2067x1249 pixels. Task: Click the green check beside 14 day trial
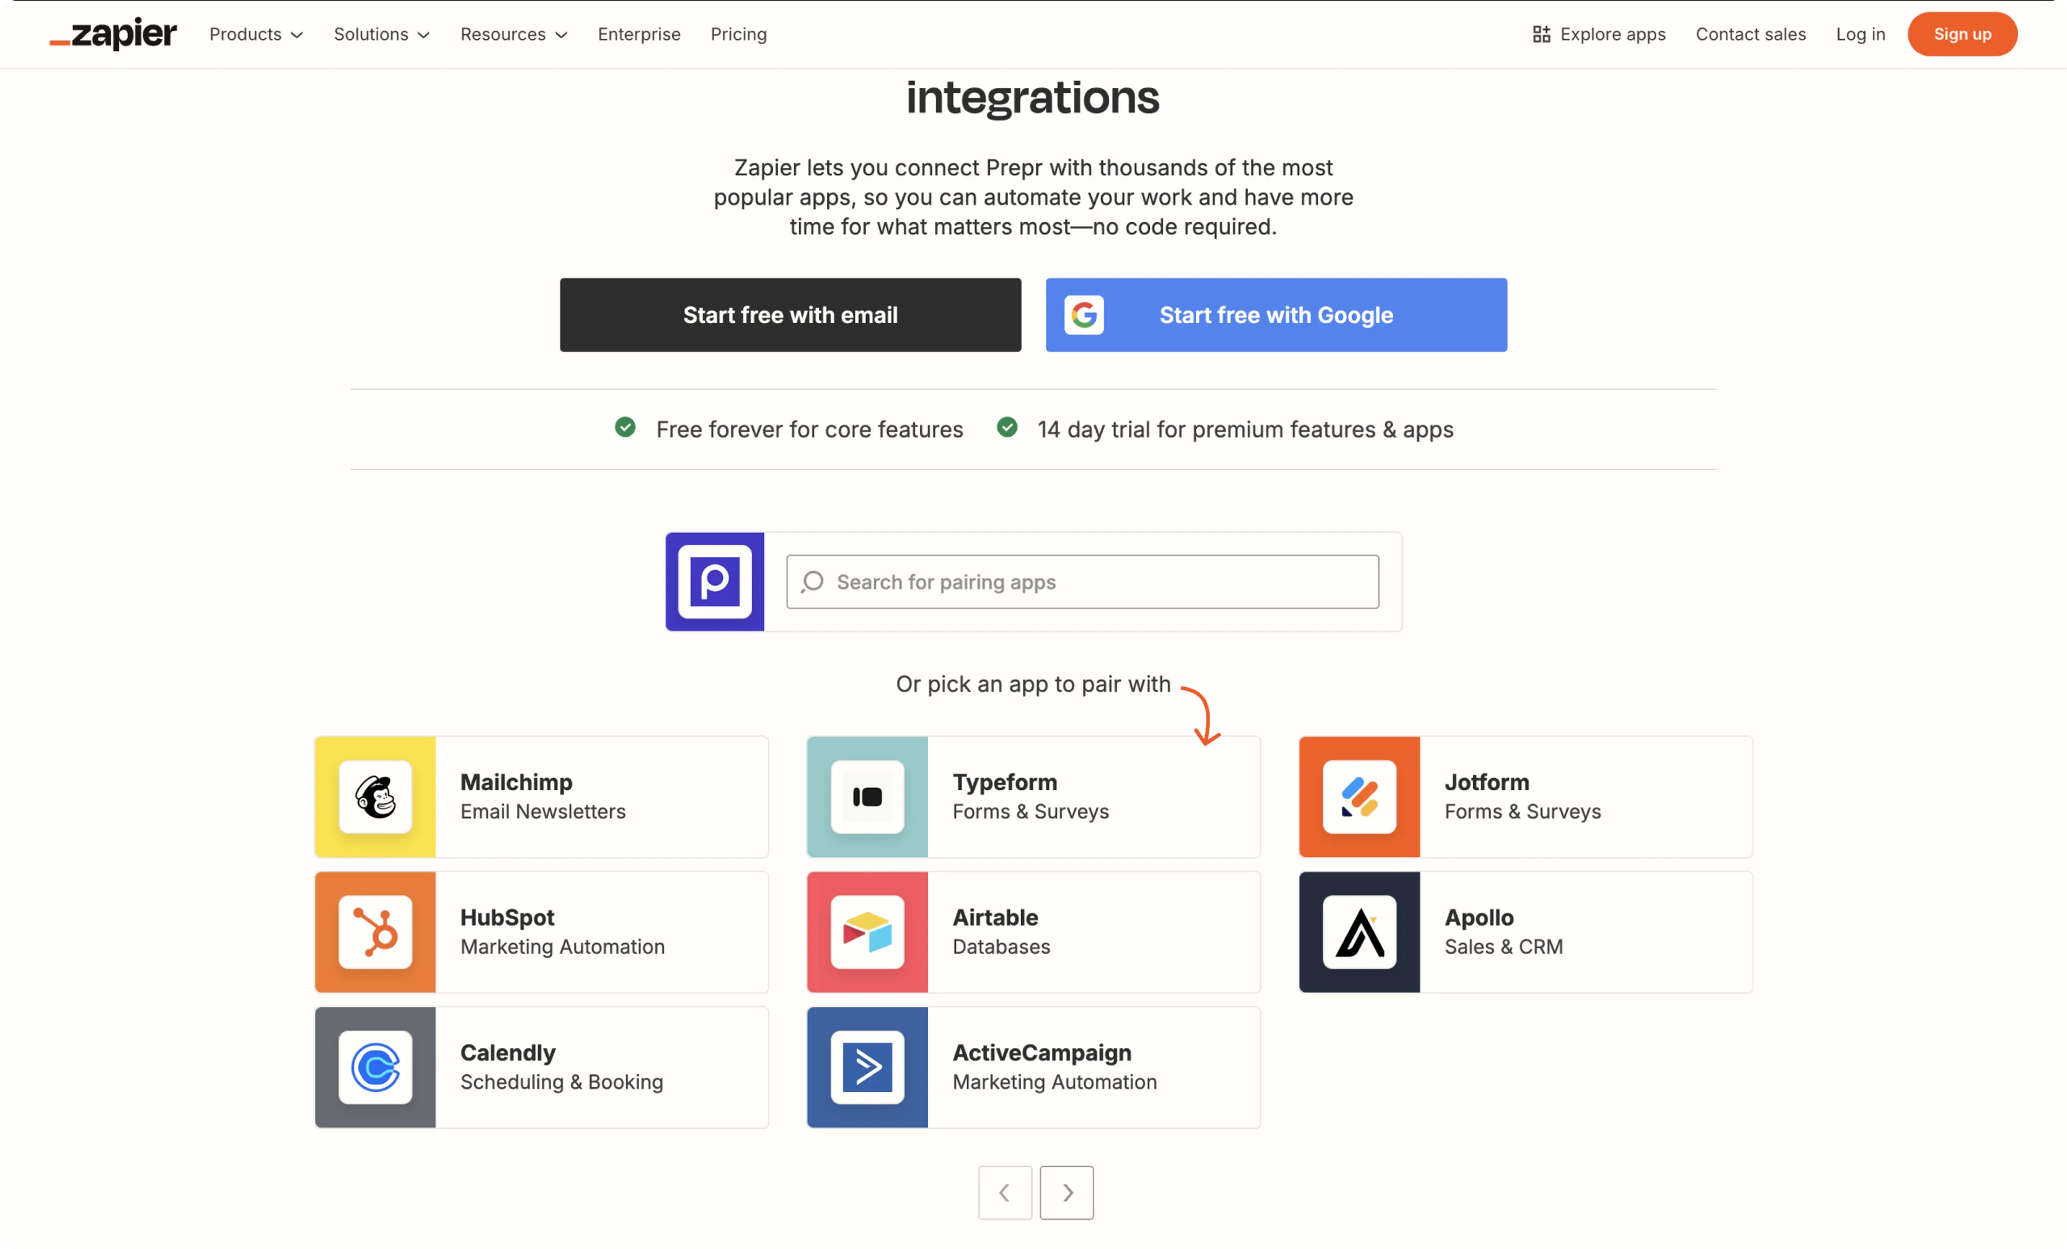[1007, 428]
